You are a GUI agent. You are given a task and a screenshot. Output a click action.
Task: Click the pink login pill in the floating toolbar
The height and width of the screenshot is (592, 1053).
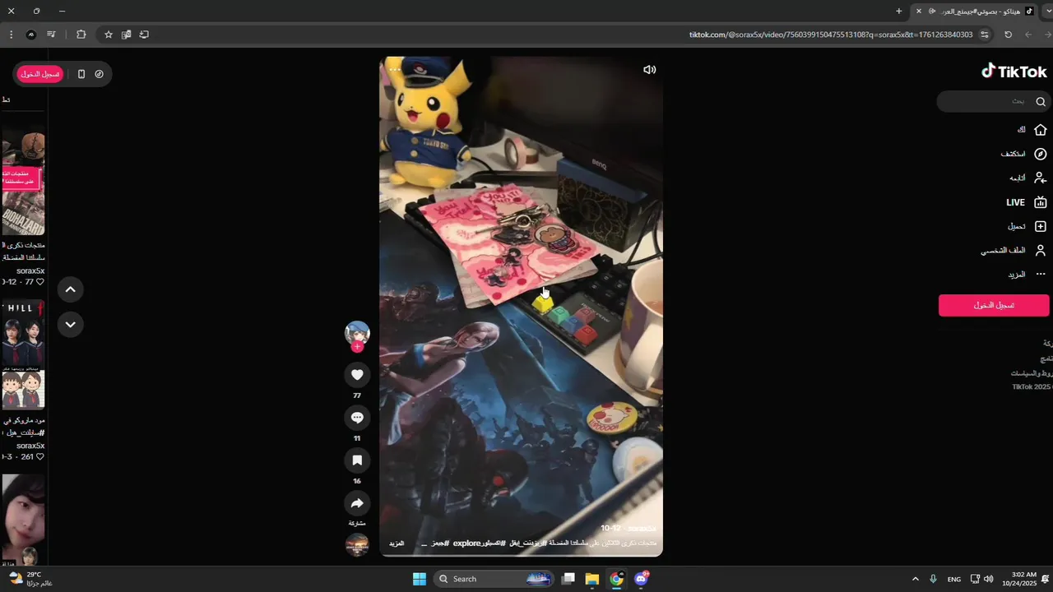[x=40, y=74]
